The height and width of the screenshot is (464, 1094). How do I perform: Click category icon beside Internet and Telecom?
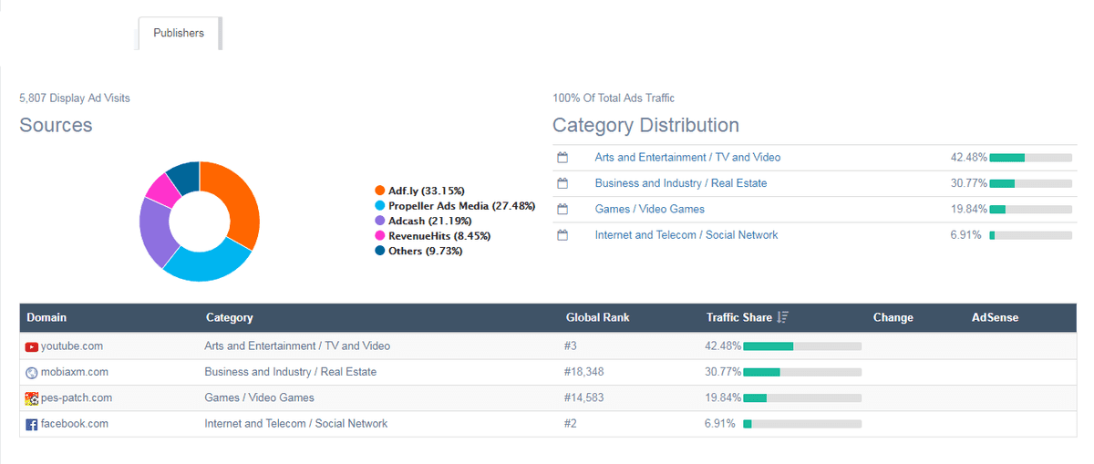coord(562,235)
